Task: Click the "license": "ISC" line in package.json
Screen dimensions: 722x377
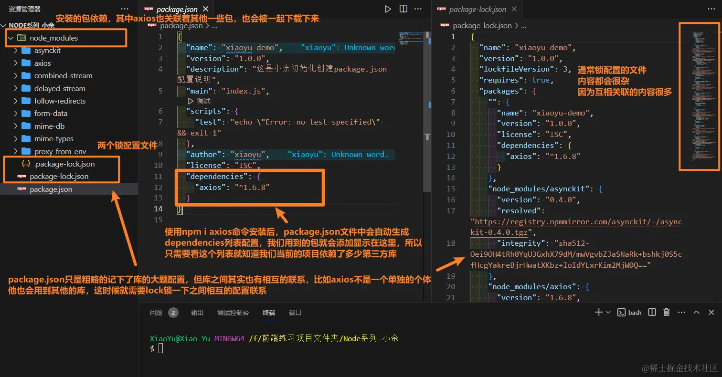Action: tap(223, 166)
